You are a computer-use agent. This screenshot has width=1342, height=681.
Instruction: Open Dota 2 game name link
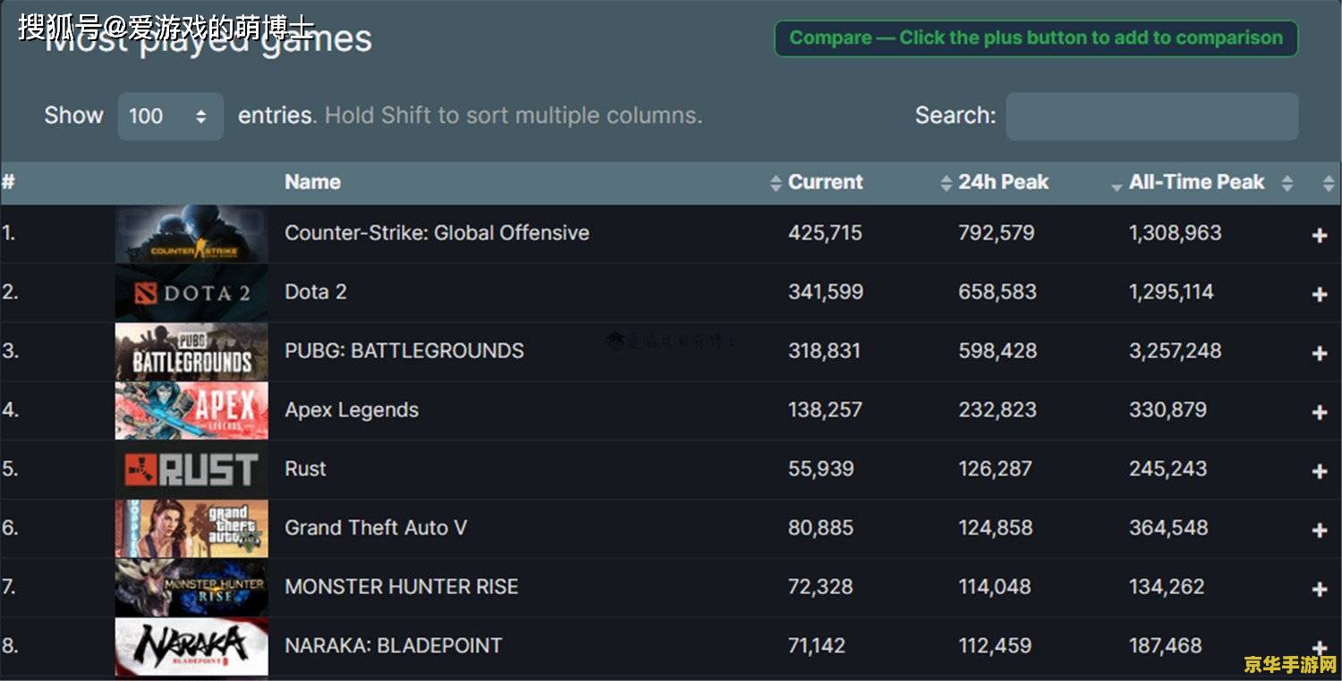(x=315, y=292)
